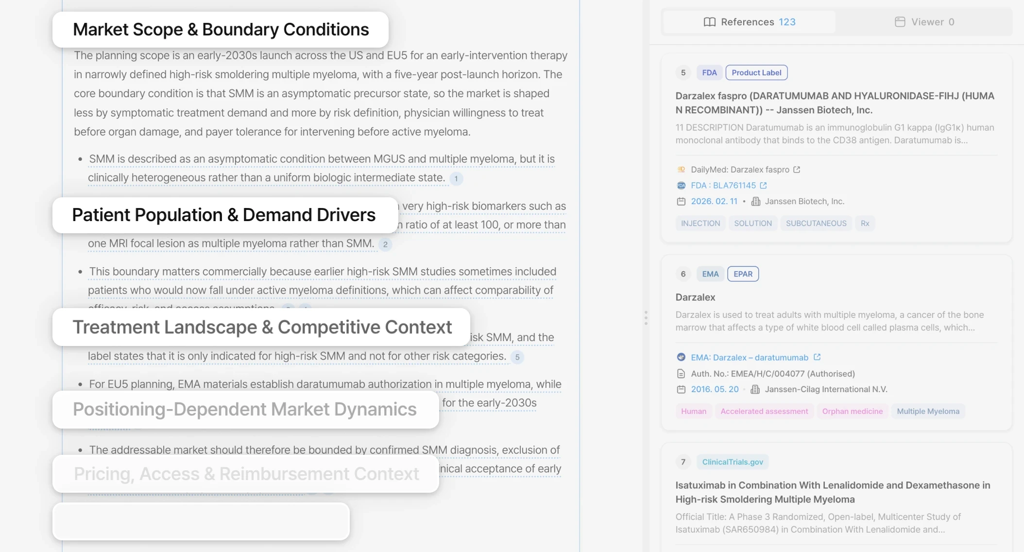
Task: Click the Orphan medicine tag
Action: (853, 412)
